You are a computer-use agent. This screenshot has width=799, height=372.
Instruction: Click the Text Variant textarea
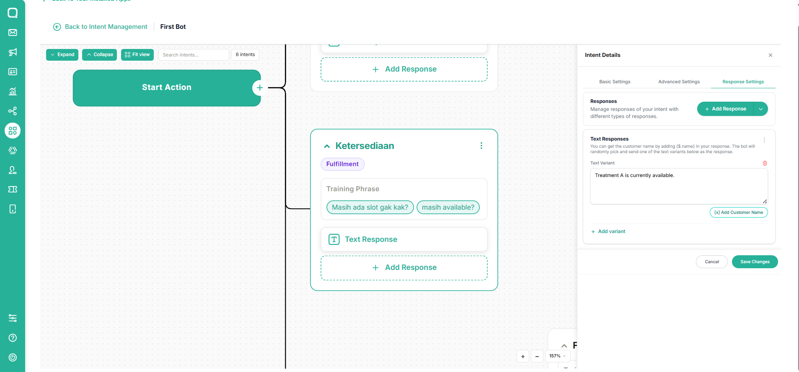[679, 186]
